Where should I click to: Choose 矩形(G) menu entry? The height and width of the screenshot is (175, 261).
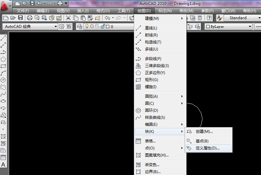pos(160,80)
